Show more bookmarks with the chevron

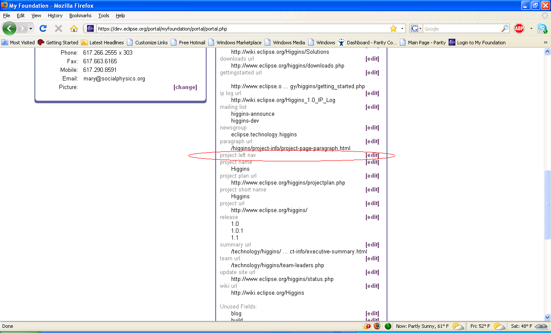[x=546, y=43]
